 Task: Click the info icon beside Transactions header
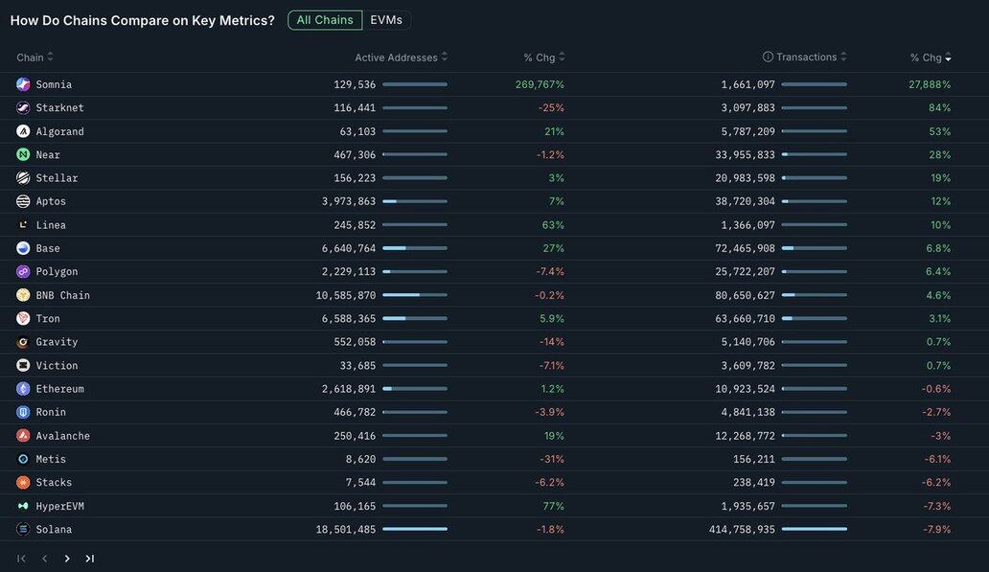coord(768,57)
